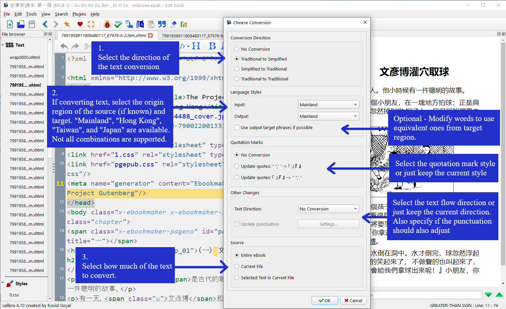The width and height of the screenshot is (506, 309).
Task: Select Simplified to Traditional radio option
Action: (x=261, y=69)
